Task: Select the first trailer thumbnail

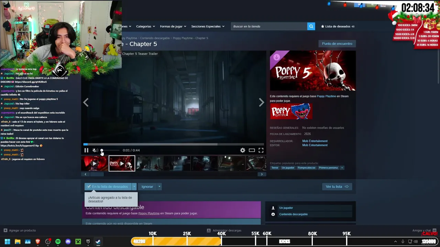Action: [94, 164]
